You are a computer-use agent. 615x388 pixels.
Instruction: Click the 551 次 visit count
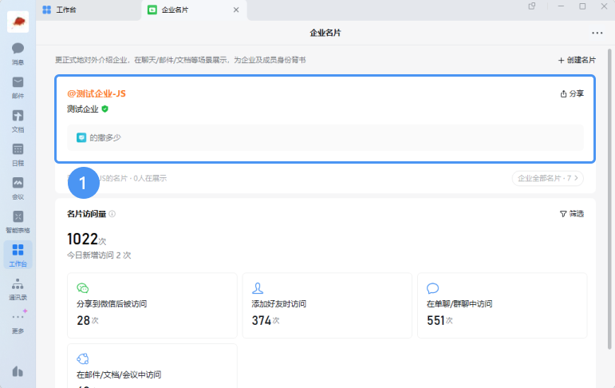pos(440,320)
